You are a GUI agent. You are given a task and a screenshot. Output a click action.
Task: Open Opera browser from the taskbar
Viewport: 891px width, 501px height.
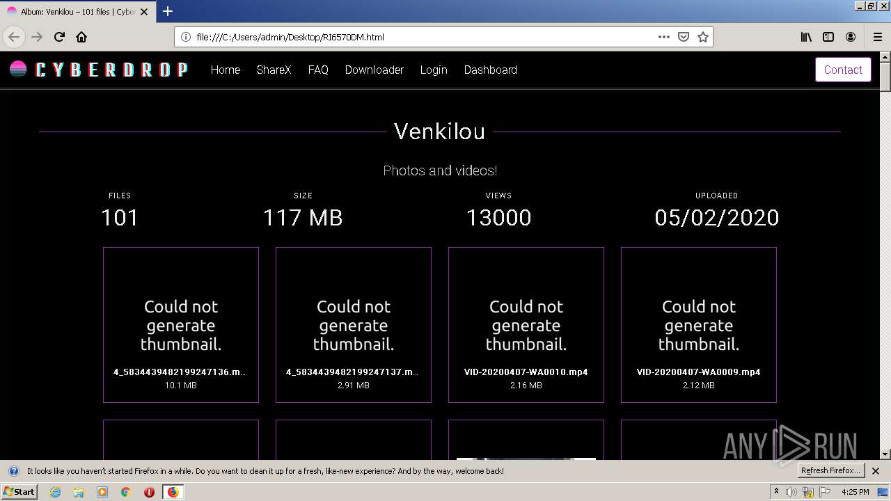point(149,492)
